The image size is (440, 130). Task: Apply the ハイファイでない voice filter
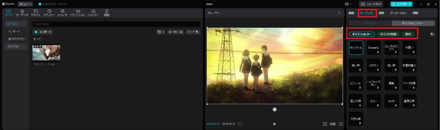(x=374, y=83)
